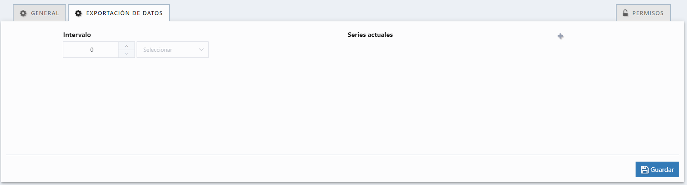Click the padlock icon on Permisos tab
Screen dimensions: 687x185
coord(625,13)
